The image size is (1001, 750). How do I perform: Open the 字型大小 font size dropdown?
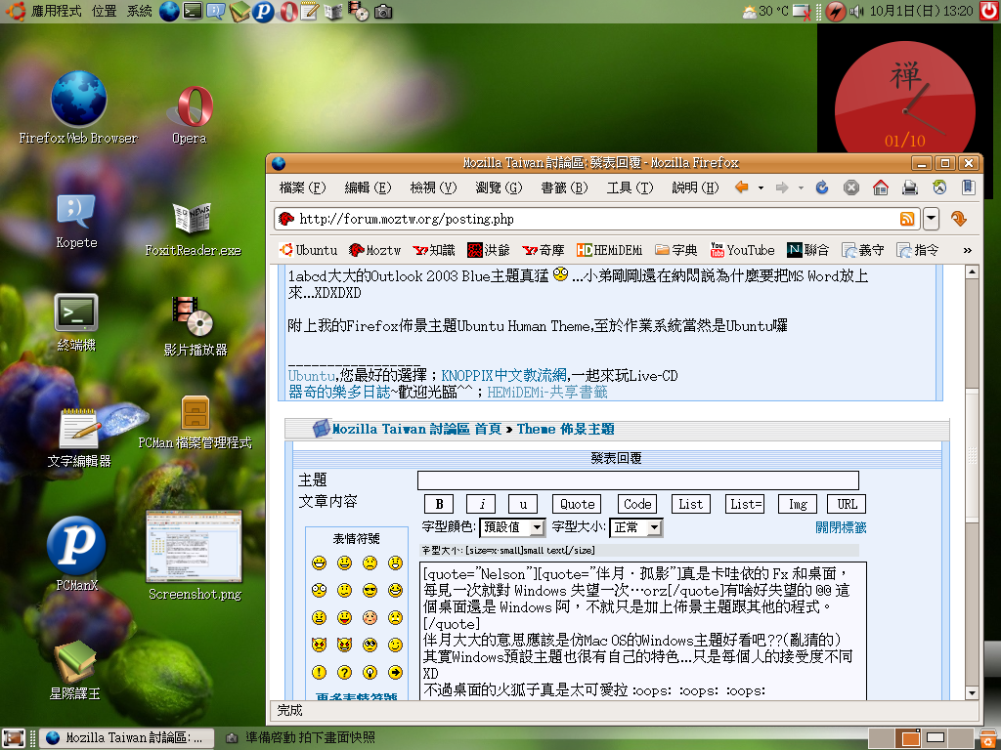click(x=636, y=527)
